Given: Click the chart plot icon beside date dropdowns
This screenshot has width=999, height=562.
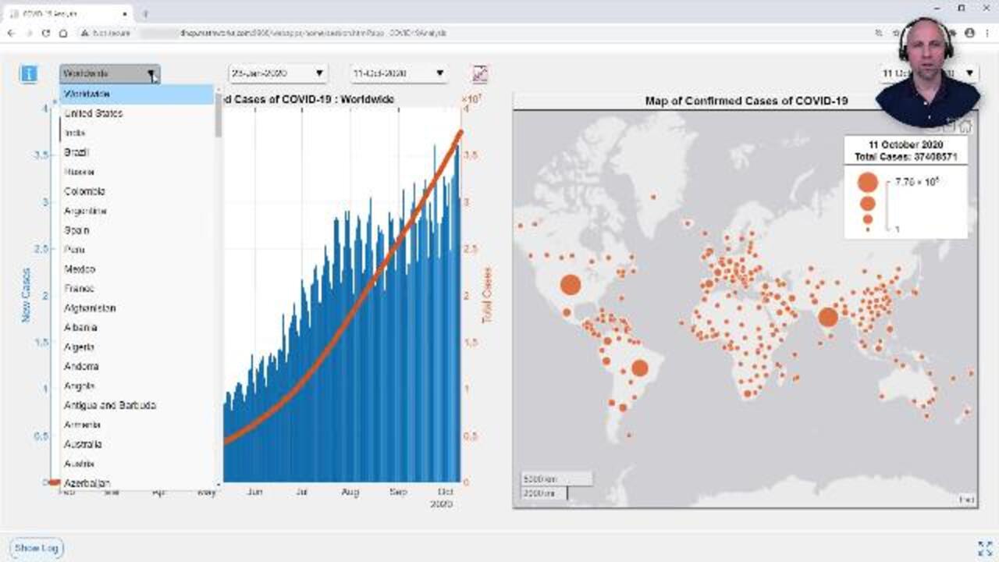Looking at the screenshot, I should click(x=480, y=74).
